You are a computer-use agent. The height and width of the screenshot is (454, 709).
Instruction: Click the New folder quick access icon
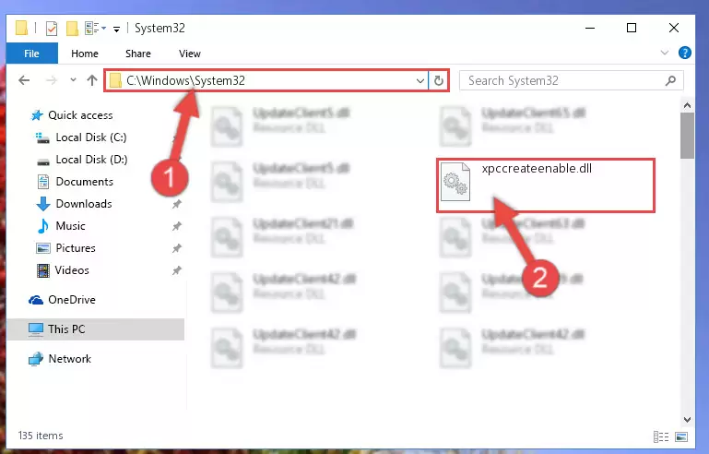pyautogui.click(x=72, y=29)
